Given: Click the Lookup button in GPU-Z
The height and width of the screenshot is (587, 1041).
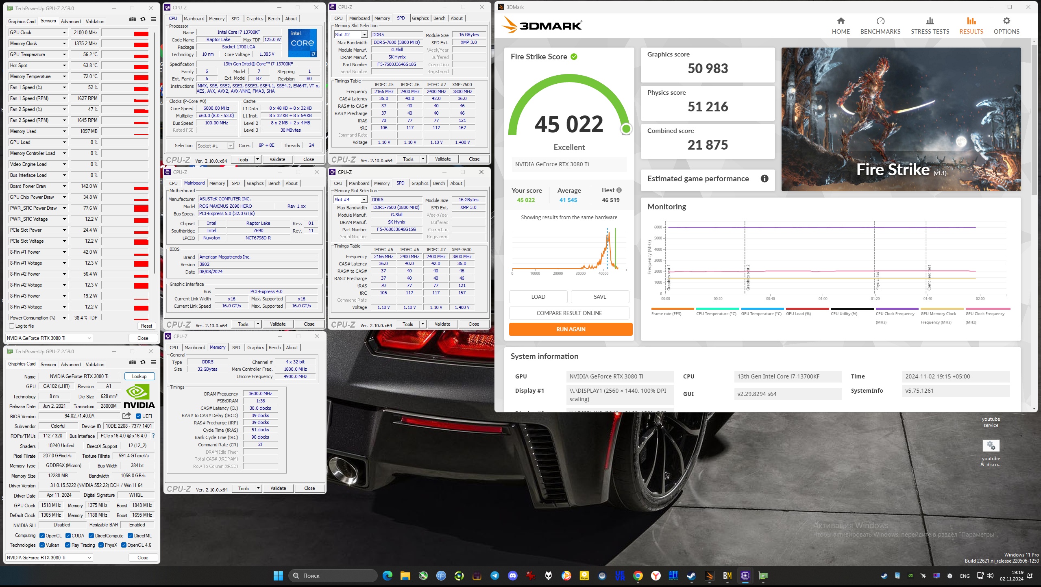Looking at the screenshot, I should (139, 376).
